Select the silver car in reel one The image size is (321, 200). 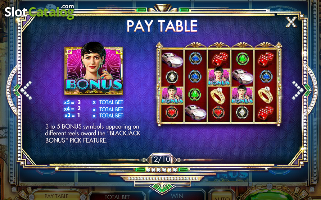[x=172, y=60]
